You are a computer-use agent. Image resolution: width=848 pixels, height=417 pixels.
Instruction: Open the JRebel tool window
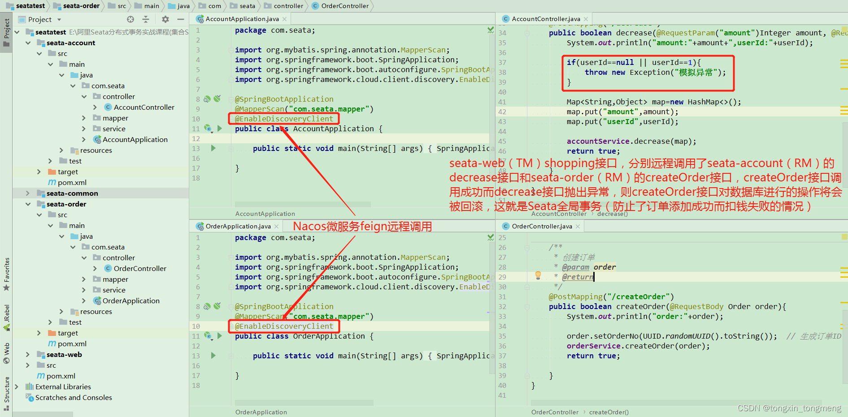tap(6, 318)
